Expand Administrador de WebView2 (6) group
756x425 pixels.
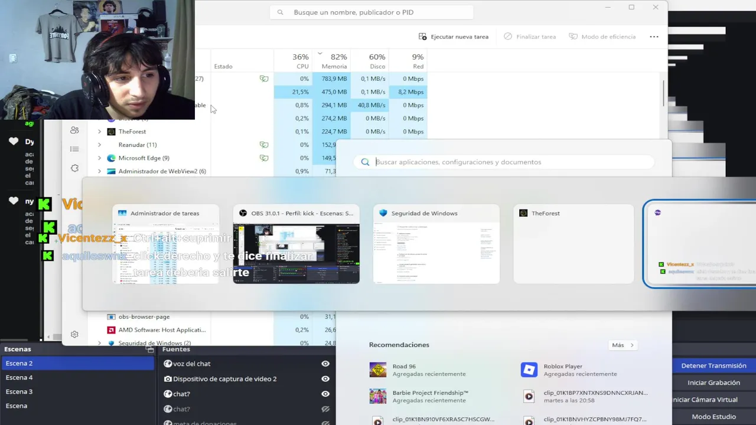[99, 171]
